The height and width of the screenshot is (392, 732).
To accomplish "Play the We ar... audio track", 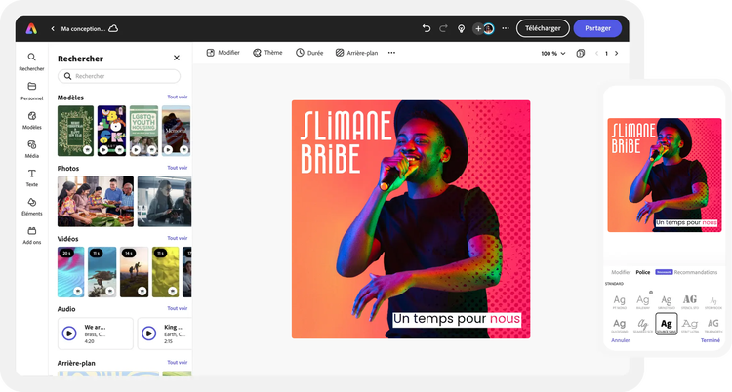I will 69,333.
